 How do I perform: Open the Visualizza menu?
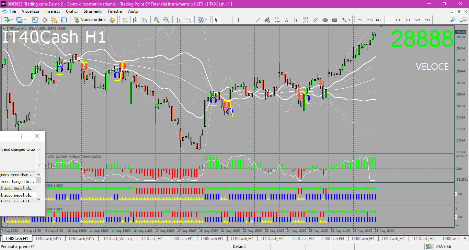(x=31, y=11)
